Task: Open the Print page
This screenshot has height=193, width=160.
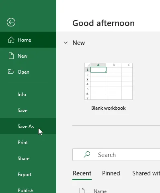Action: point(28,143)
